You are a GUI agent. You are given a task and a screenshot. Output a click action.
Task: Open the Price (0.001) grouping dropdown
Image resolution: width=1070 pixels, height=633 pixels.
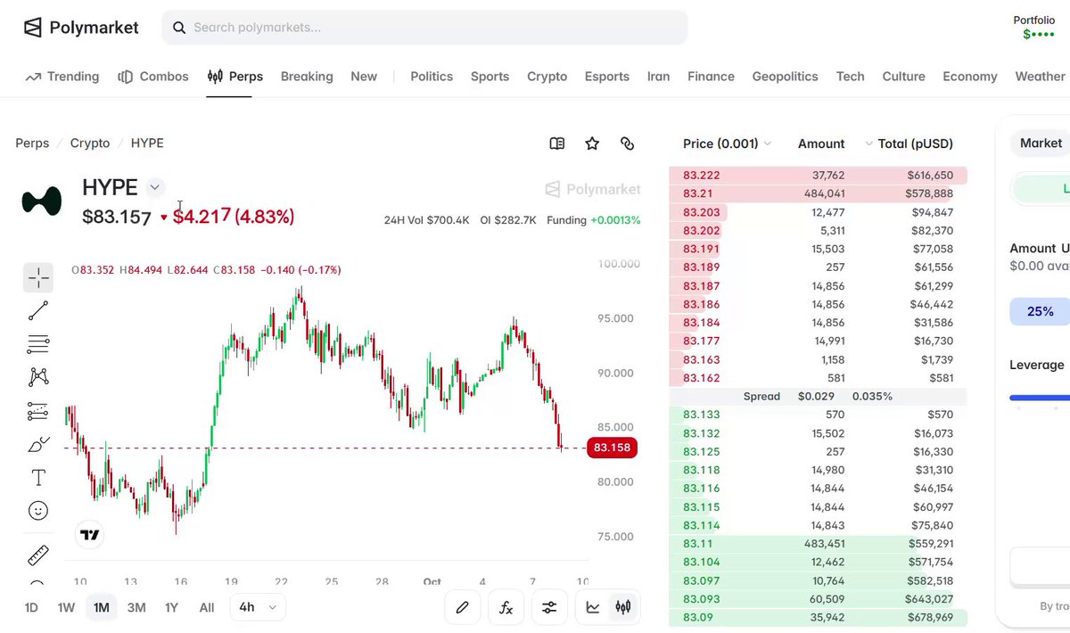(x=727, y=144)
